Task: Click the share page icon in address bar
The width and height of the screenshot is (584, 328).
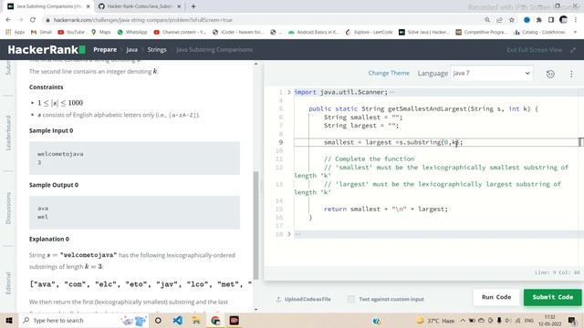Action: [x=499, y=20]
